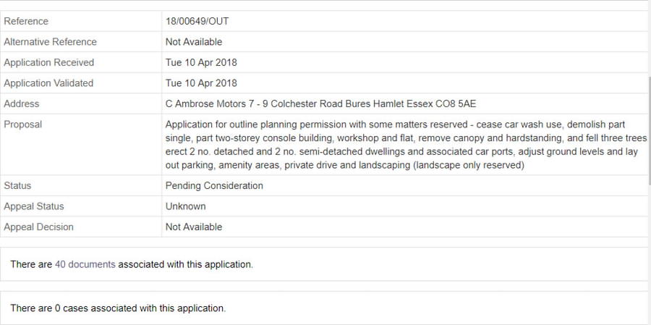The image size is (651, 325).
Task: Click the Application Received label
Action: click(49, 63)
